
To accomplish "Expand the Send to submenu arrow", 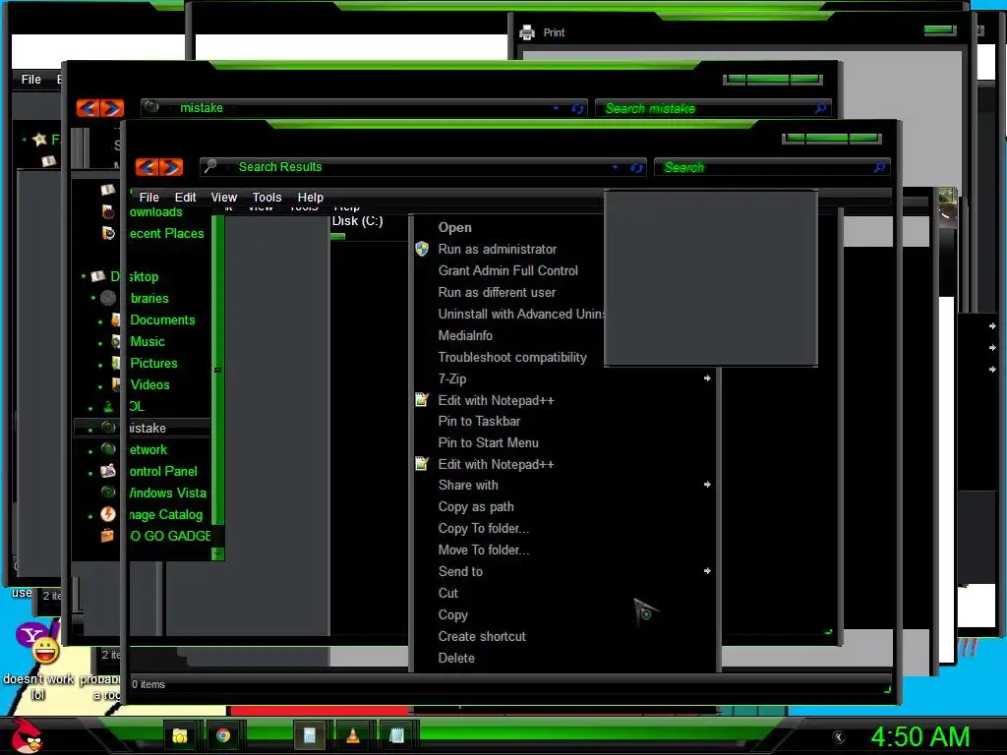I will 707,571.
